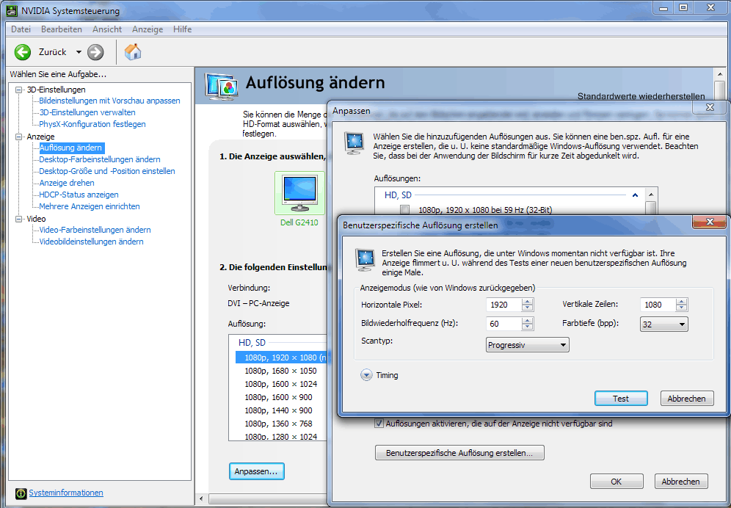Go to the home page icon
The image size is (731, 508).
[x=133, y=52]
